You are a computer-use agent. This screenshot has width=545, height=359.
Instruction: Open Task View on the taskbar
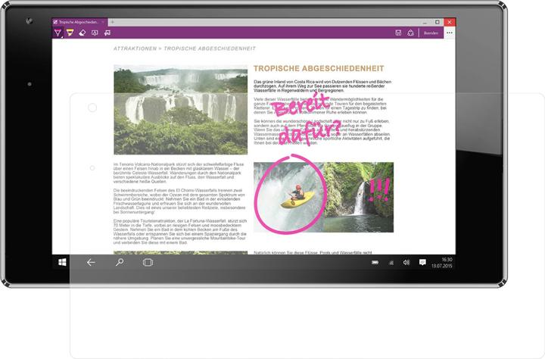pyautogui.click(x=148, y=262)
